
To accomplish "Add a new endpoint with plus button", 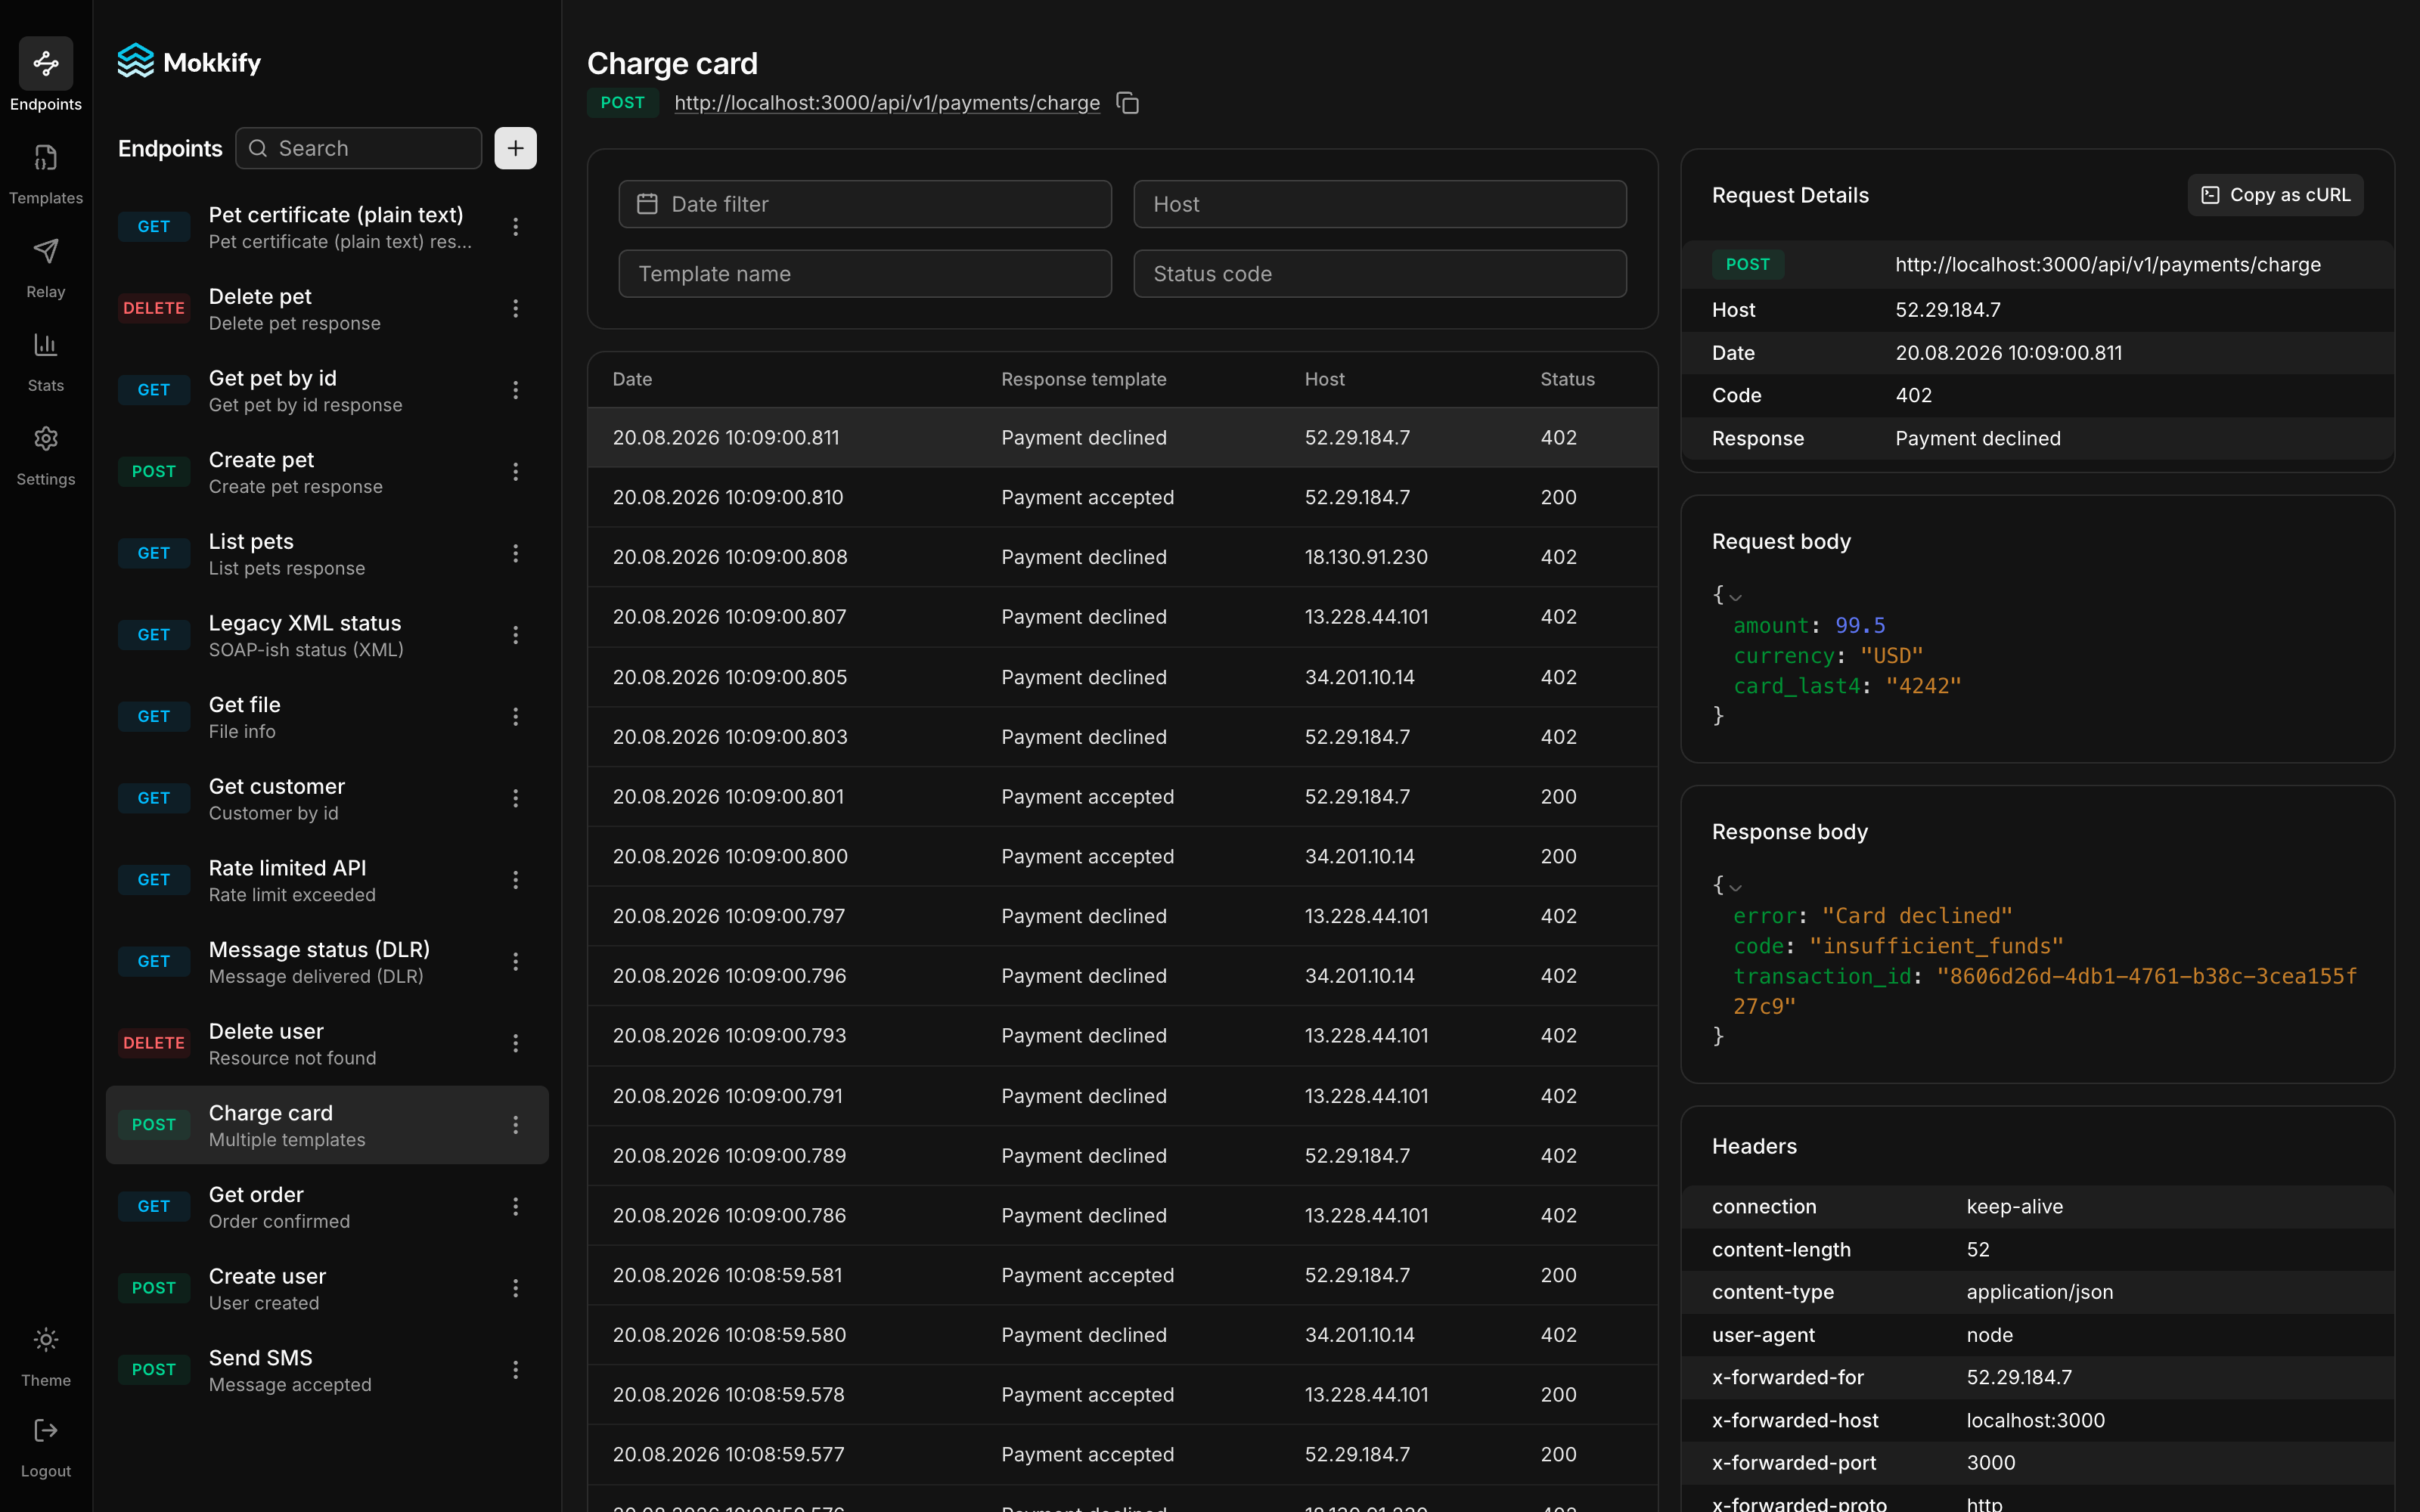I will 516,148.
